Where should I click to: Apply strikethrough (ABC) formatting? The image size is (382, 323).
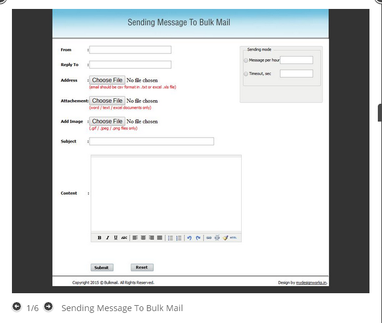click(124, 238)
